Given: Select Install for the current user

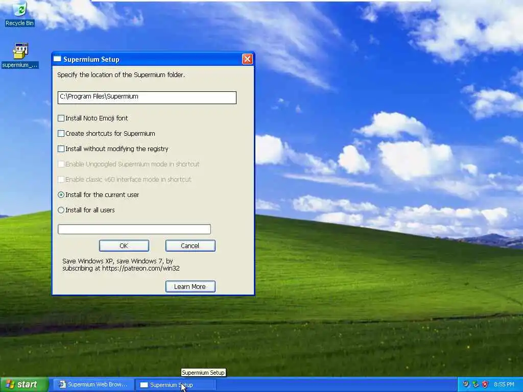Looking at the screenshot, I should (x=61, y=194).
